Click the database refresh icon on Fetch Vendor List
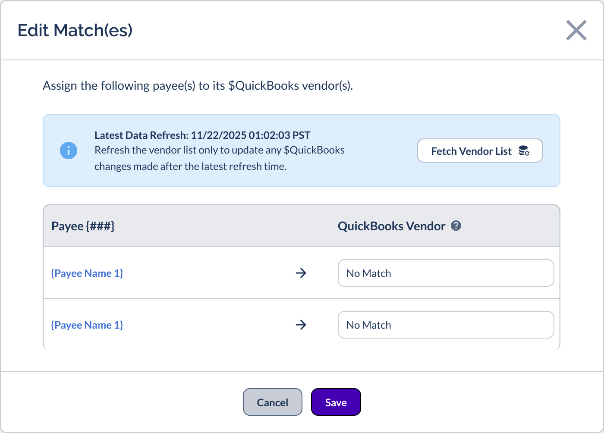The image size is (604, 433). [x=524, y=151]
